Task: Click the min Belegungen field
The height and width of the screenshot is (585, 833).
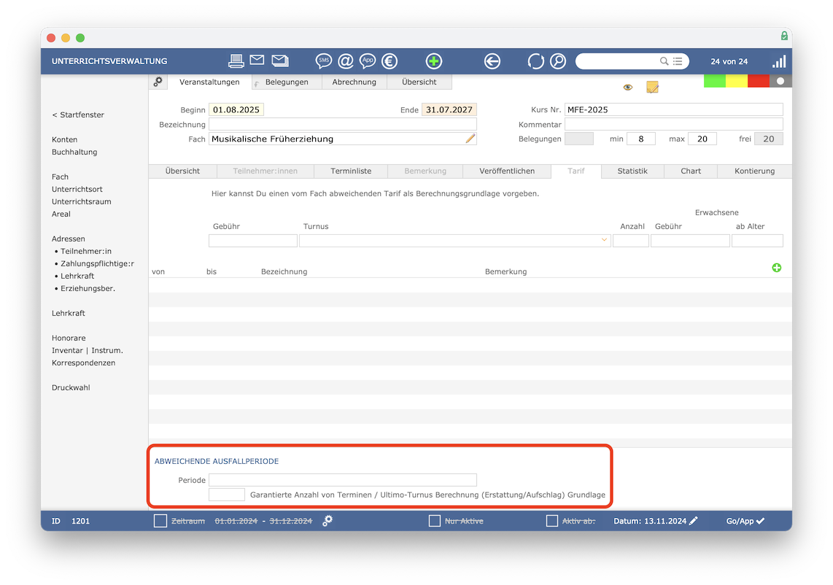Action: click(640, 139)
